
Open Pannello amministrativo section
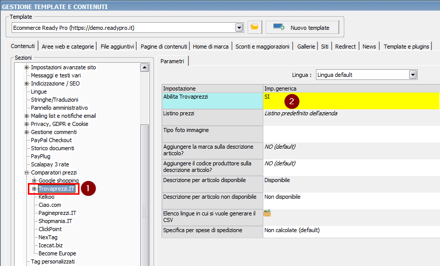59,108
